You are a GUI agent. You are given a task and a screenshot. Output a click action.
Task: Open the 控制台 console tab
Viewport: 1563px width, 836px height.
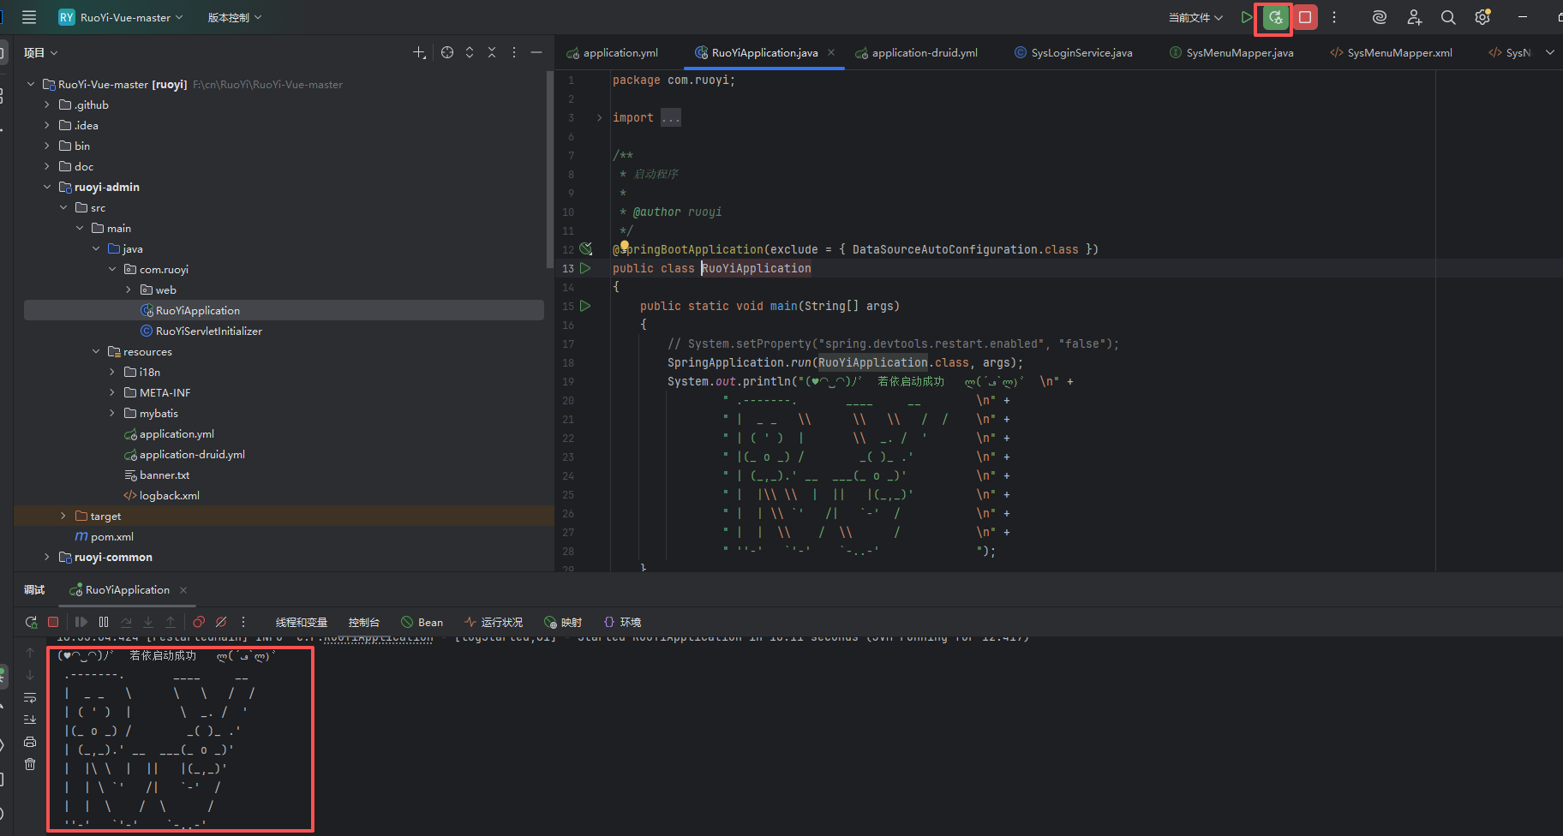pyautogui.click(x=364, y=622)
